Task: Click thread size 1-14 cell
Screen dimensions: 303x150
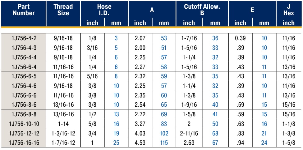Action: tap(63, 124)
